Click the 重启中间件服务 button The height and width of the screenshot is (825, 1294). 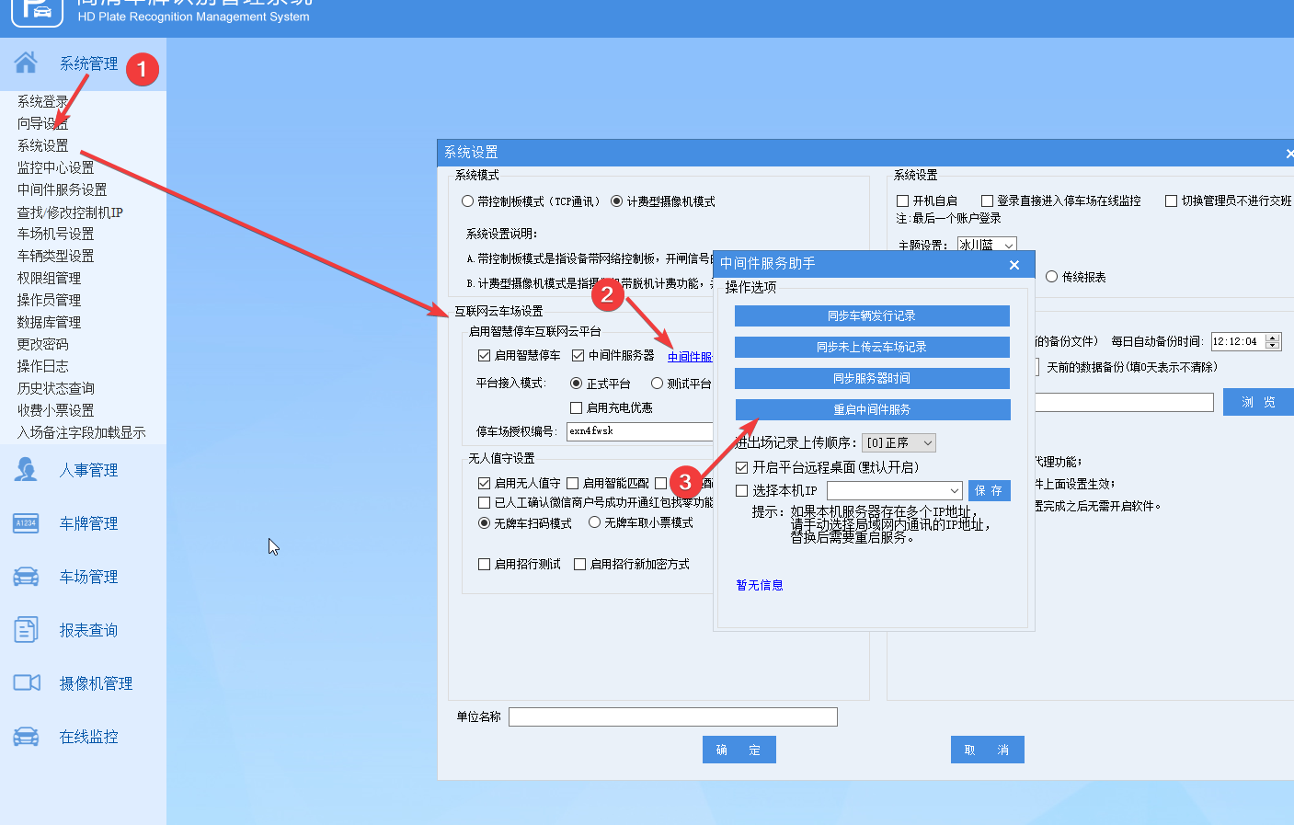click(x=872, y=409)
